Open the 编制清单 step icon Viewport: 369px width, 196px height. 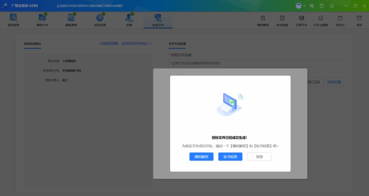tap(71, 19)
